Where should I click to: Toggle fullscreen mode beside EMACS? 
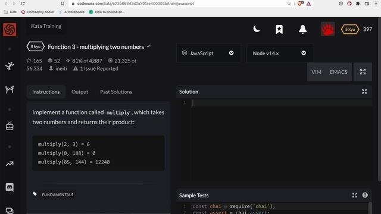click(x=363, y=71)
